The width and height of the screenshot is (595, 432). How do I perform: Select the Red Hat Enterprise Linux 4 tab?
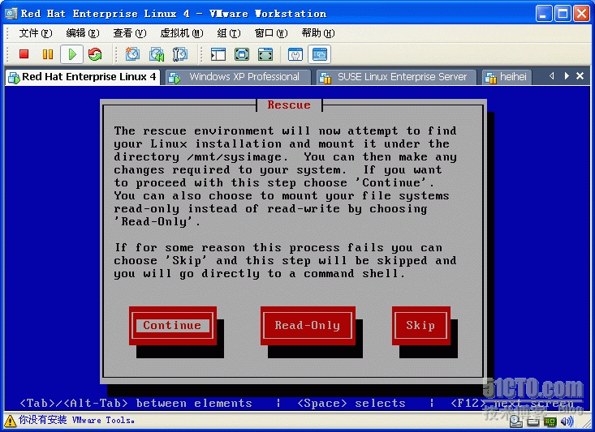83,77
